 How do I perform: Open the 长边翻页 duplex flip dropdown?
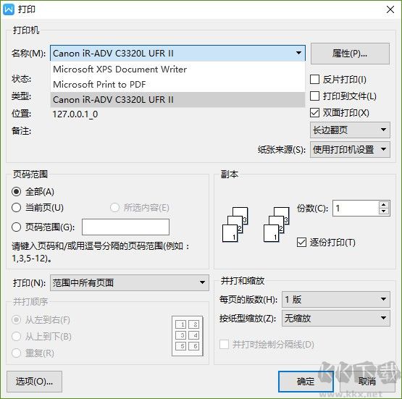350,130
